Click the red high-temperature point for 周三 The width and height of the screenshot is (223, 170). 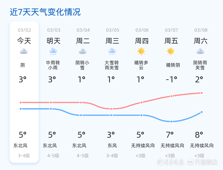tap(111, 109)
